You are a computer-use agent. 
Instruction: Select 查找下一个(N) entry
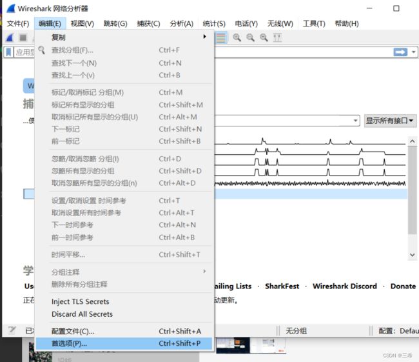(124, 63)
